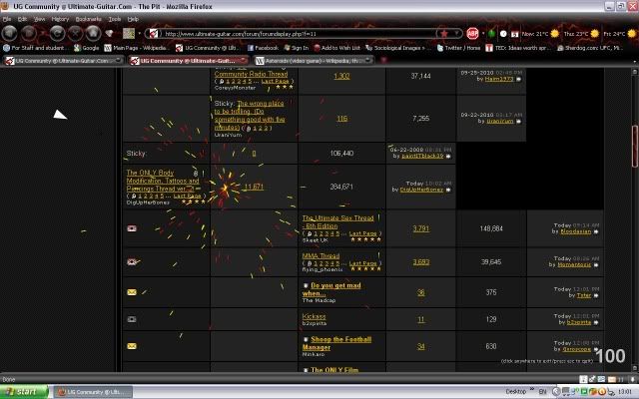The height and width of the screenshot is (399, 639).
Task: Open the wrong place to be trolling sticky
Action: (250, 116)
